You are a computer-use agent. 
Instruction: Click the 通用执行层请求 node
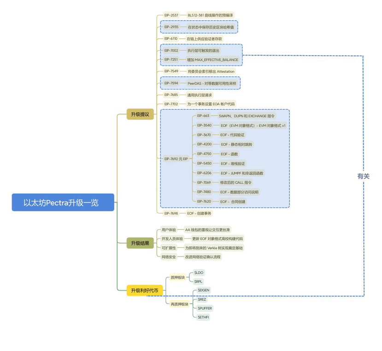click(200, 95)
